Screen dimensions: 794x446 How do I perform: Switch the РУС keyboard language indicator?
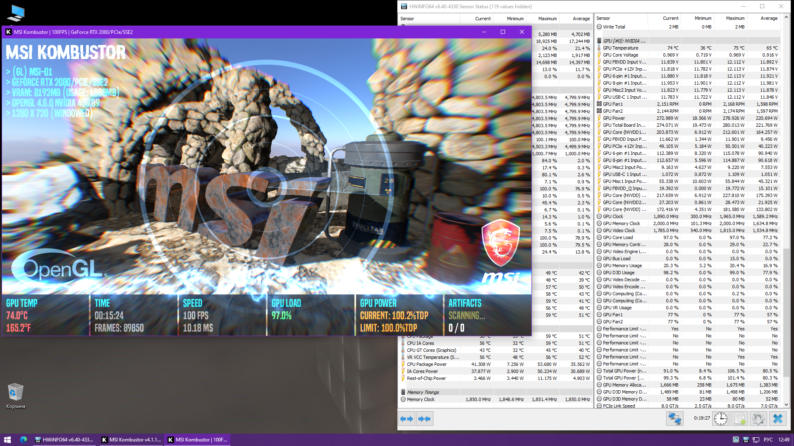coord(768,440)
